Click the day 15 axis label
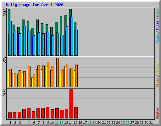This screenshot has width=161, height=126. click(x=75, y=123)
